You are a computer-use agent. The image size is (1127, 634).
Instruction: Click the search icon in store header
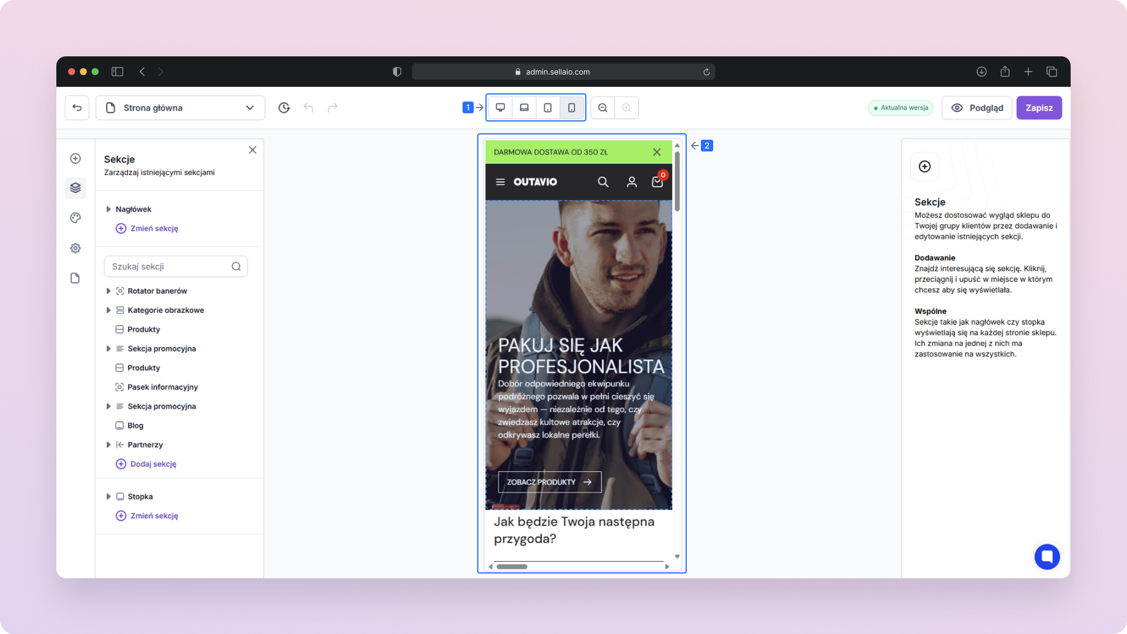603,182
